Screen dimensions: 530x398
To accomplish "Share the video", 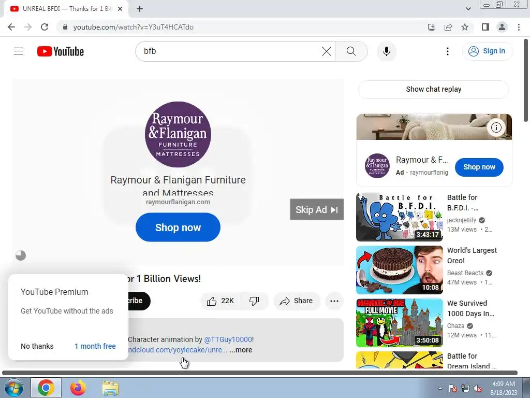I will tap(297, 301).
